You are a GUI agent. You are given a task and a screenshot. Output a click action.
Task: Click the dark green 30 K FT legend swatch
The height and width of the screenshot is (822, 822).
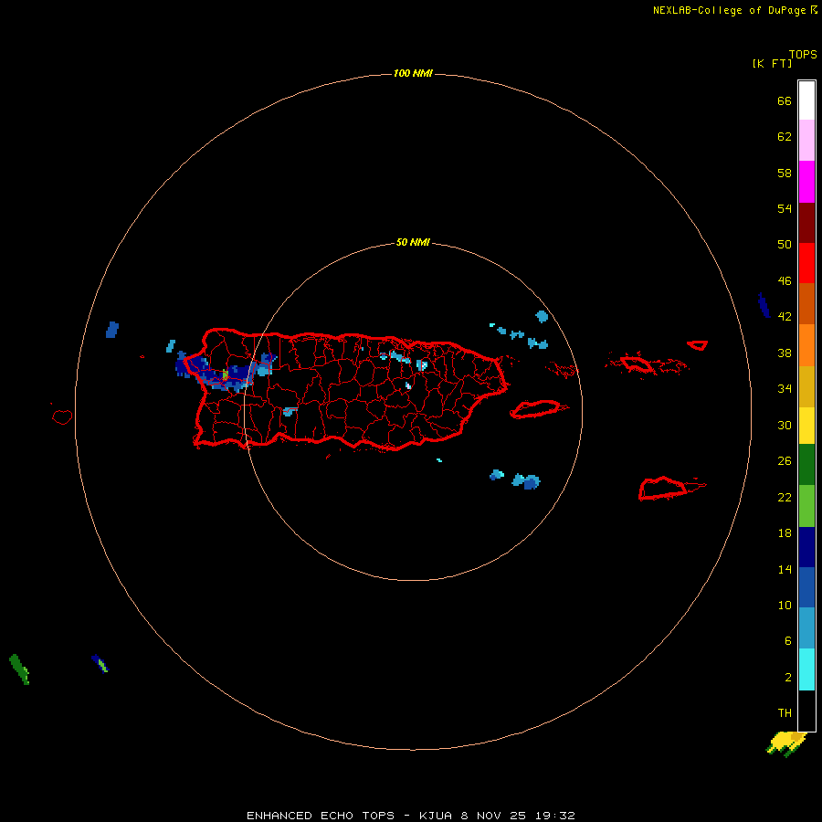(806, 465)
